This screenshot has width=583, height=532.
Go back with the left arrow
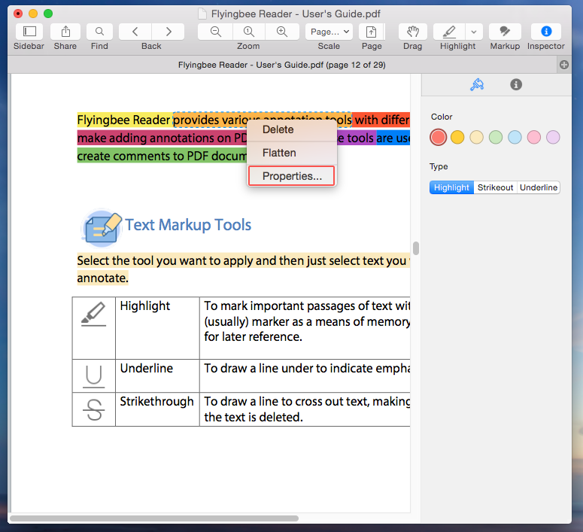coord(135,32)
